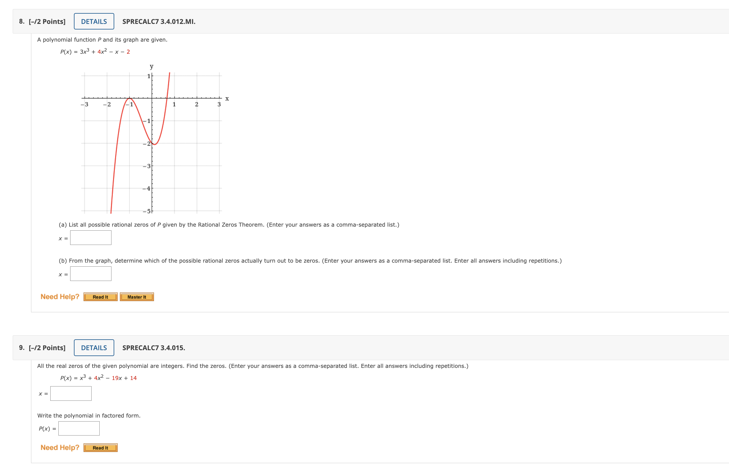The height and width of the screenshot is (470, 729).
Task: Open the SPRECALC7 3.4.015. exercise link
Action: pyautogui.click(x=153, y=348)
